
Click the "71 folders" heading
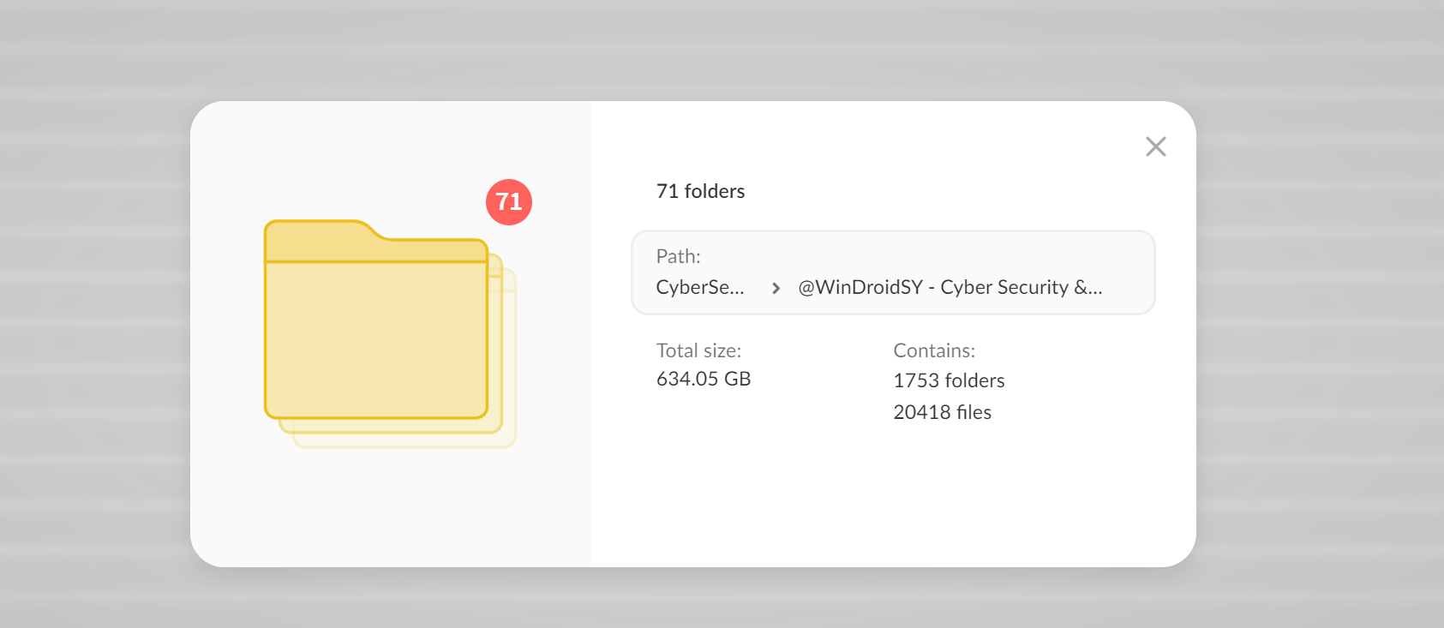click(x=700, y=191)
